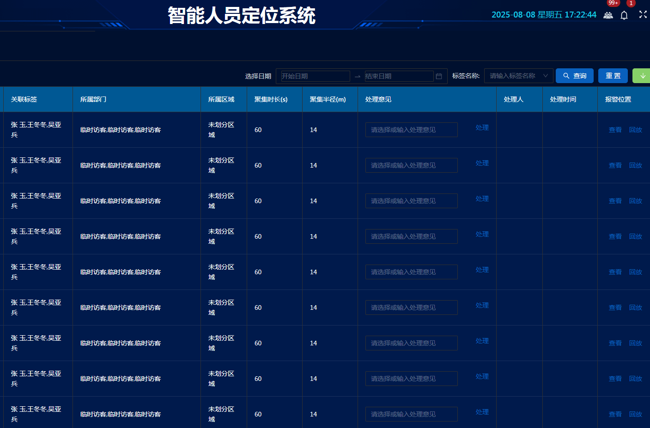Click 回放 playback link in the third row
Screen dimensions: 650x428
[636, 200]
